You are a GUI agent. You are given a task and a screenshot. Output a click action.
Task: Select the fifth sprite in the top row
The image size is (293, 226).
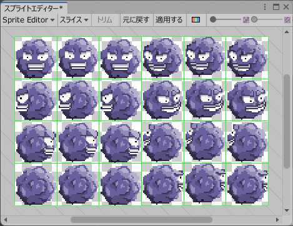[x=205, y=58]
